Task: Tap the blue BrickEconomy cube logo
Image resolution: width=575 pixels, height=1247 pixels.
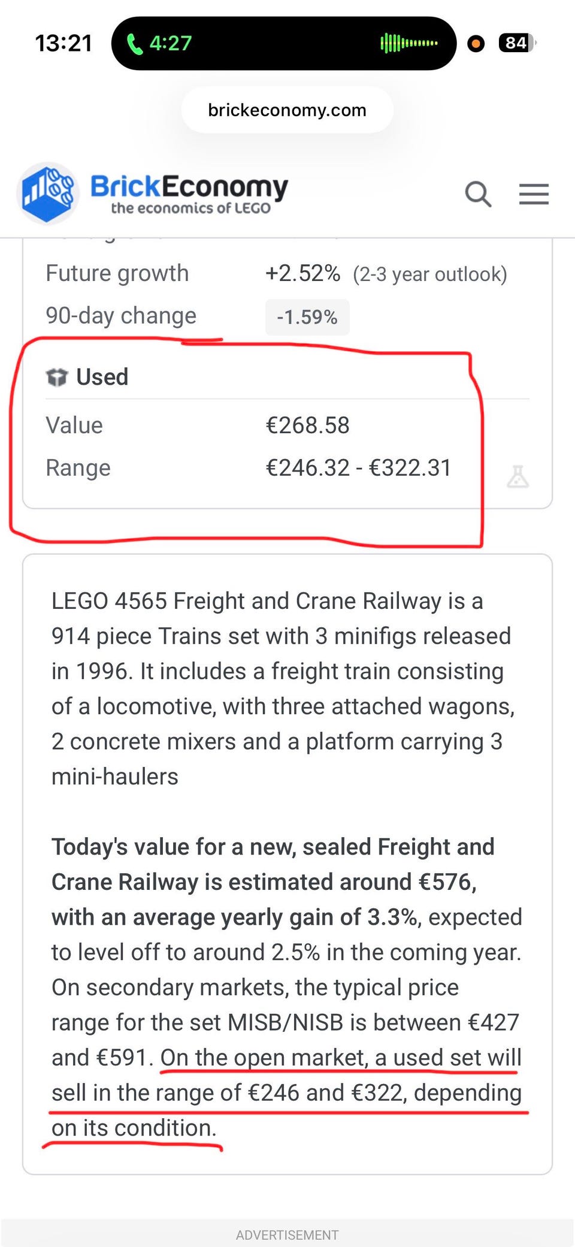Action: click(x=47, y=193)
